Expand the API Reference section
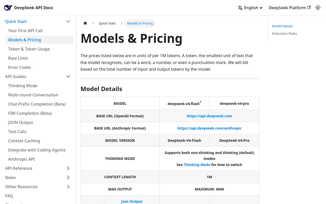This screenshot has width=326, height=204. click(68, 168)
